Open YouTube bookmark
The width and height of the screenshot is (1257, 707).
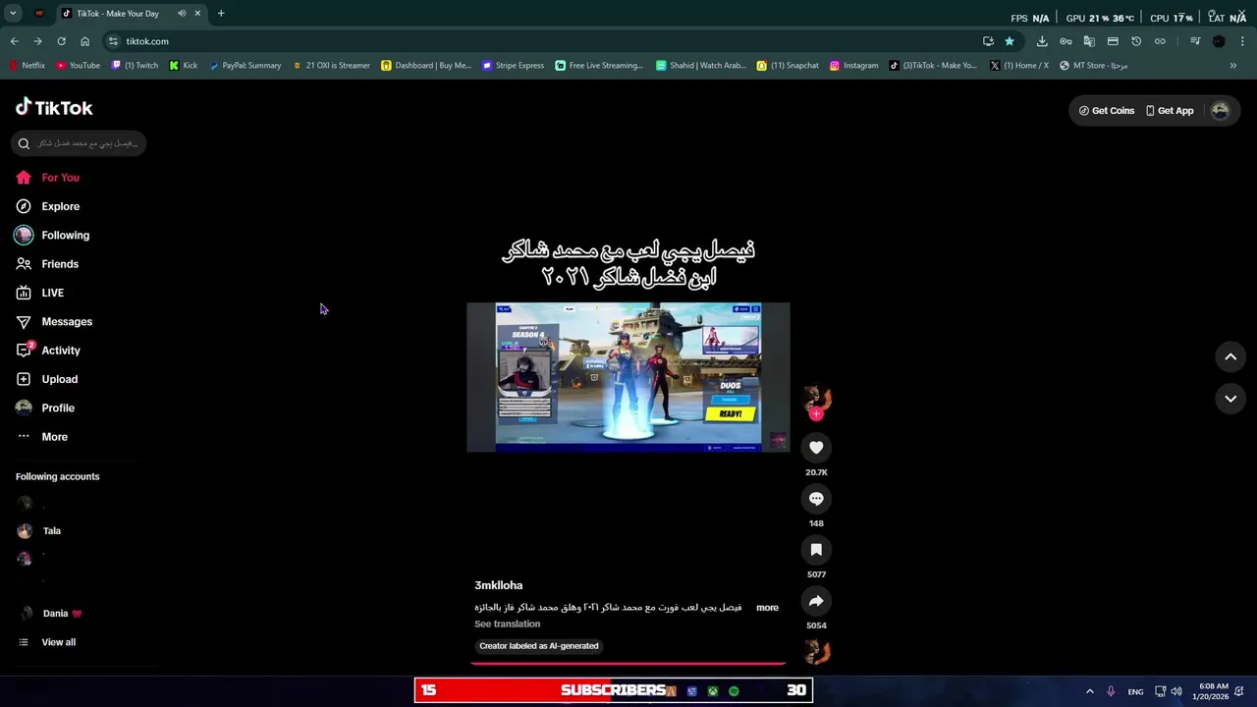tap(78, 66)
